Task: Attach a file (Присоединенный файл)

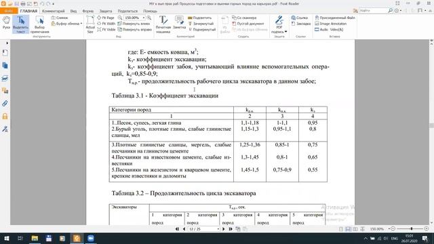Action: 335,18
